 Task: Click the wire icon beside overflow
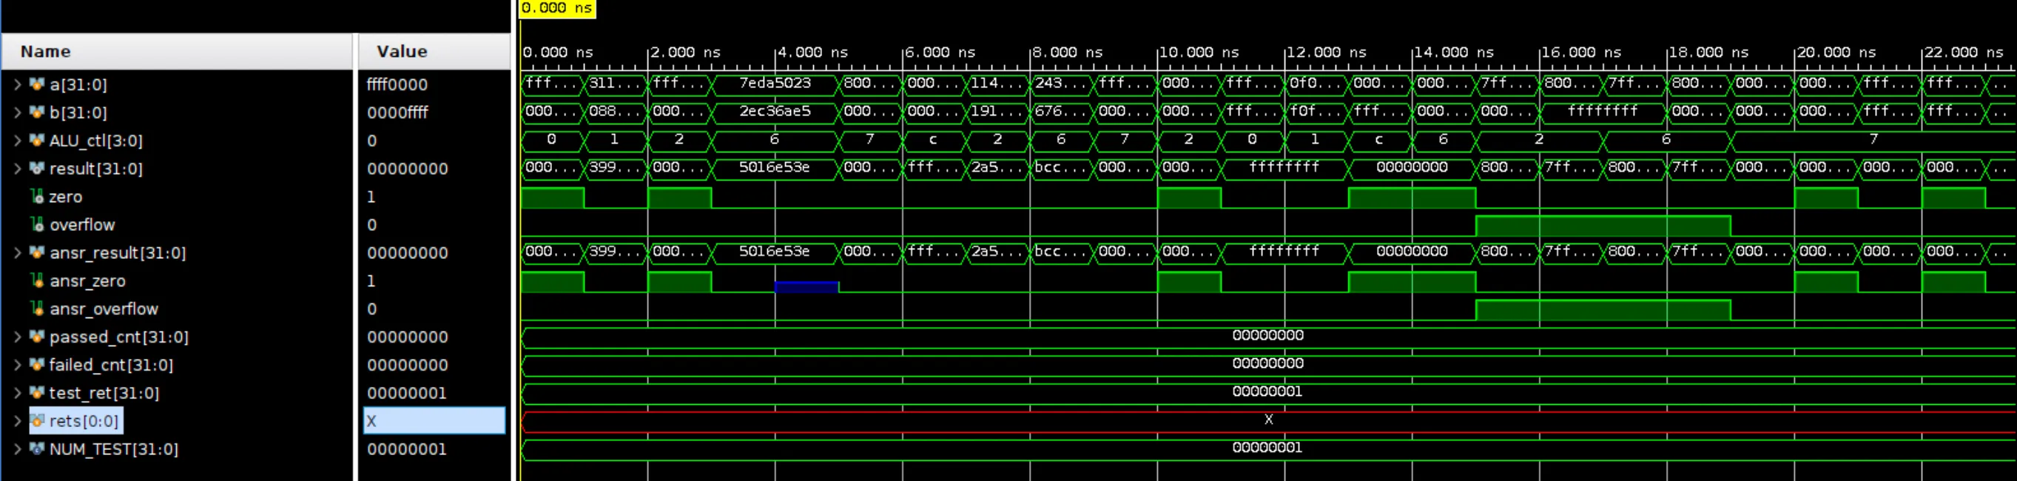click(x=37, y=224)
